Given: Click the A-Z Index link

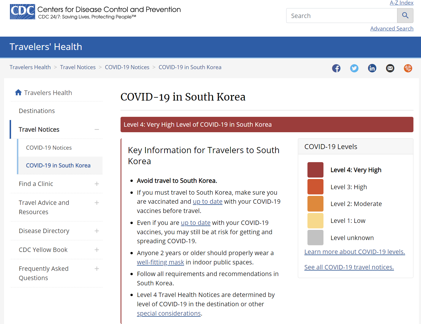Looking at the screenshot, I should coord(401,3).
